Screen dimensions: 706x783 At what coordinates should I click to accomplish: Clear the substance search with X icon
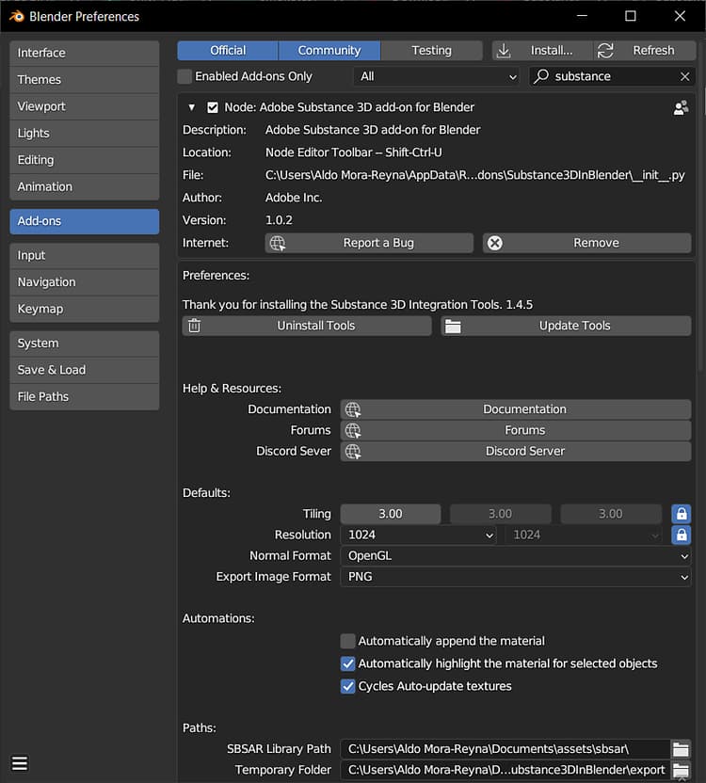[684, 76]
